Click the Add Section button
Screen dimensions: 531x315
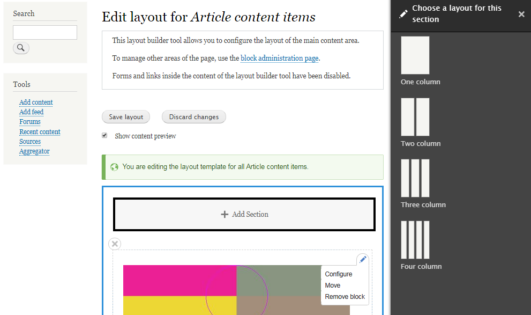244,214
